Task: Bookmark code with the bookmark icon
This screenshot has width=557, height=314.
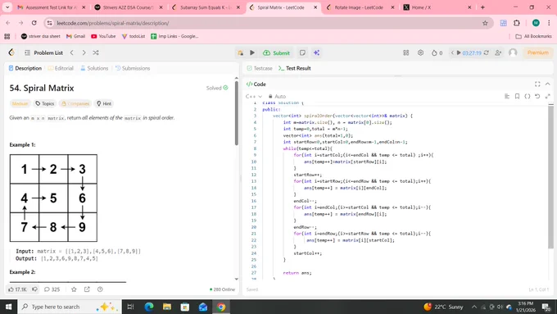Action: pyautogui.click(x=517, y=97)
